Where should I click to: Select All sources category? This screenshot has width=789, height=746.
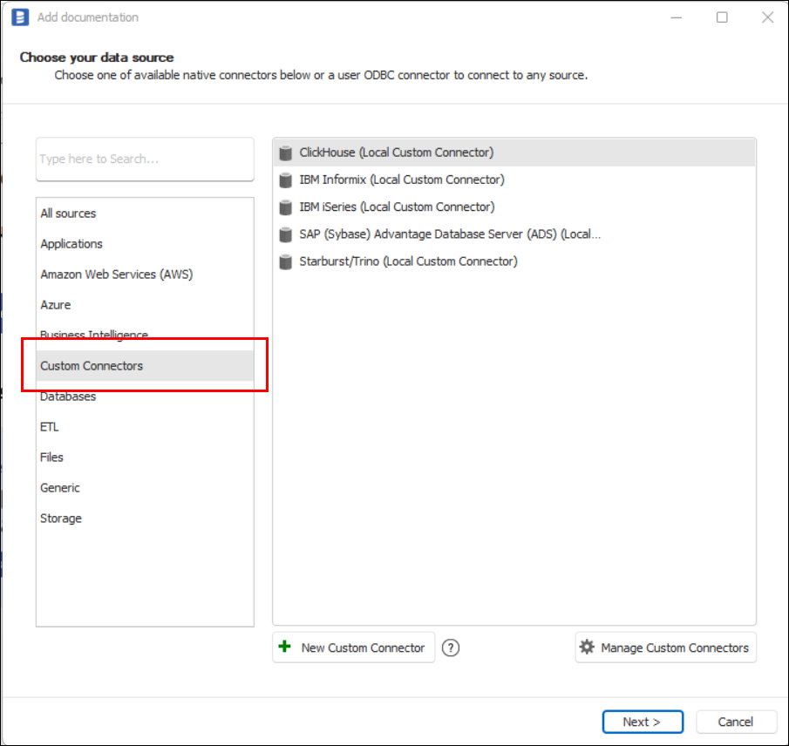click(x=68, y=214)
